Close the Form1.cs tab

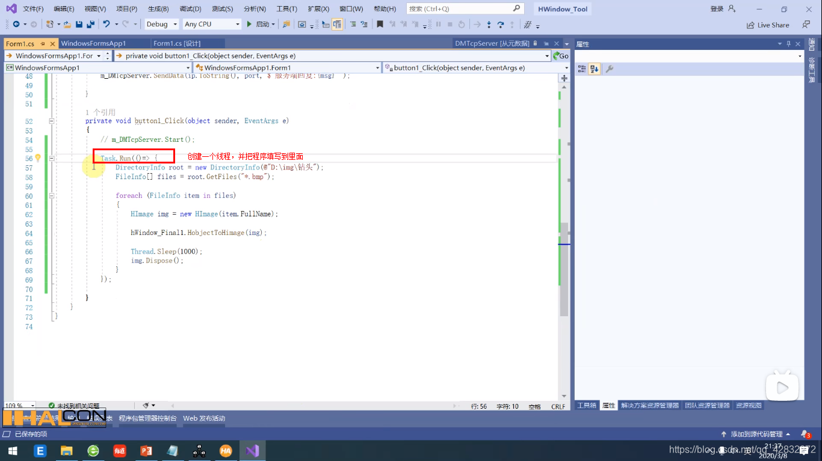pos(52,43)
